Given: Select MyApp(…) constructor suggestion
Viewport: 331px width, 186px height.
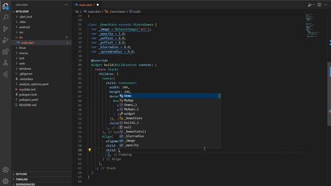Looking at the screenshot, I should (169, 109).
